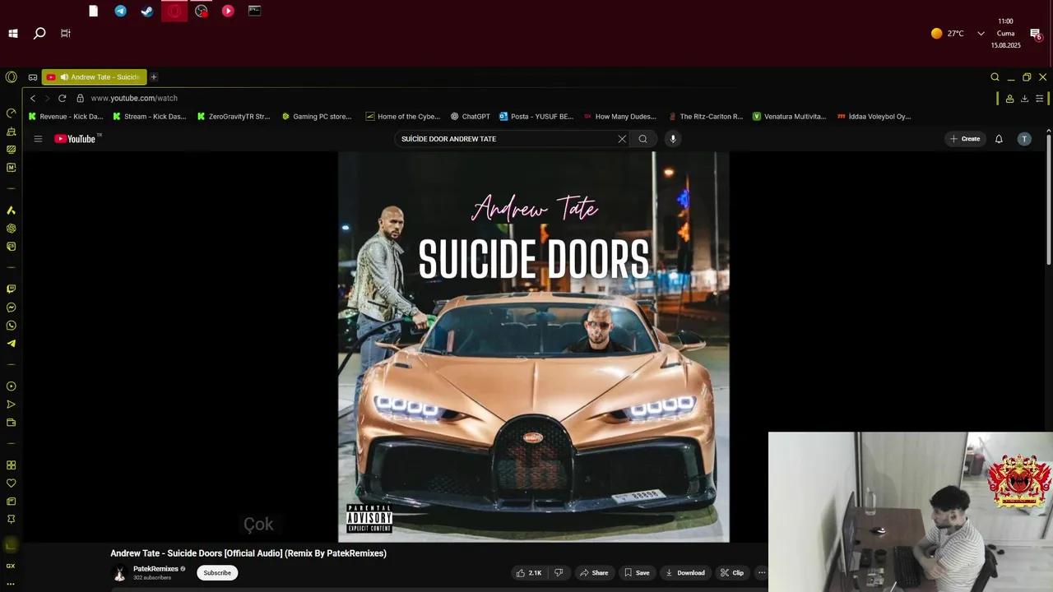The width and height of the screenshot is (1053, 592).
Task: Start voice search with the microphone icon
Action: 673,139
